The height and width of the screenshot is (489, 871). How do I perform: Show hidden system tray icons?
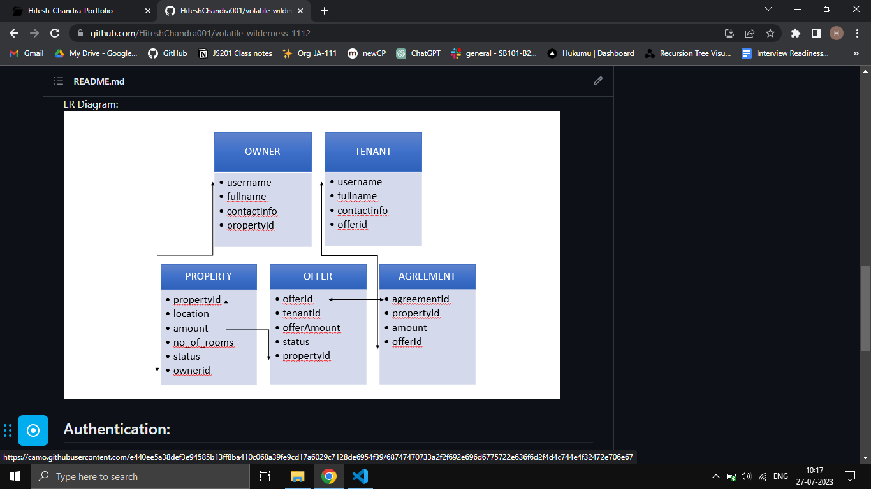pyautogui.click(x=715, y=476)
